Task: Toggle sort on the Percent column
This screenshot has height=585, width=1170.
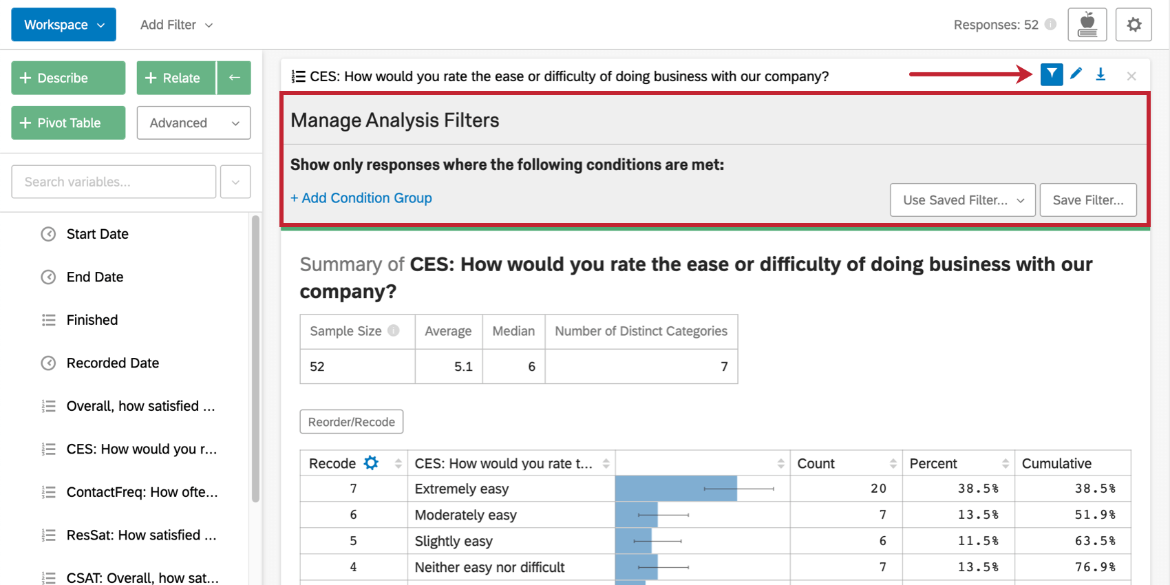Action: [x=1005, y=464]
